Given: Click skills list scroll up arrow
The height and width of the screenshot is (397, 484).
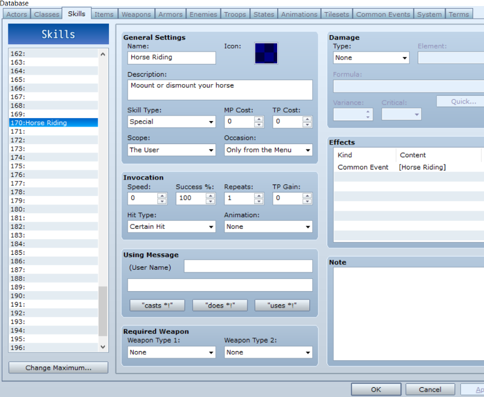Looking at the screenshot, I should click(103, 54).
